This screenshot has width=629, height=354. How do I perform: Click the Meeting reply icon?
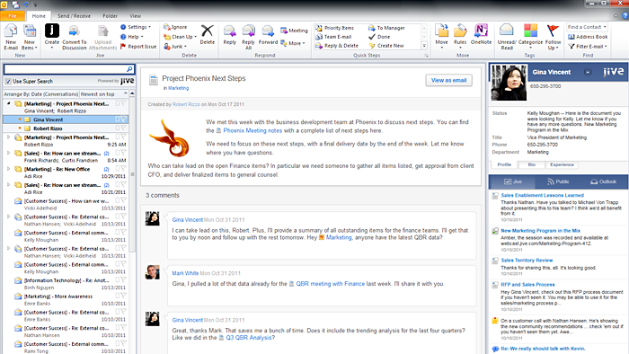284,31
